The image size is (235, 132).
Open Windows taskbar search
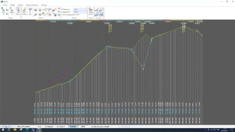click(x=9, y=130)
